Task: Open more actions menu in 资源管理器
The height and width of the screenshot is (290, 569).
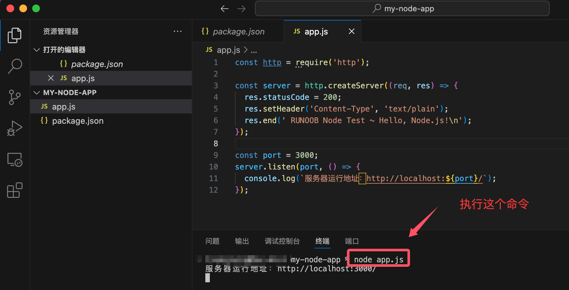Action: 178,31
